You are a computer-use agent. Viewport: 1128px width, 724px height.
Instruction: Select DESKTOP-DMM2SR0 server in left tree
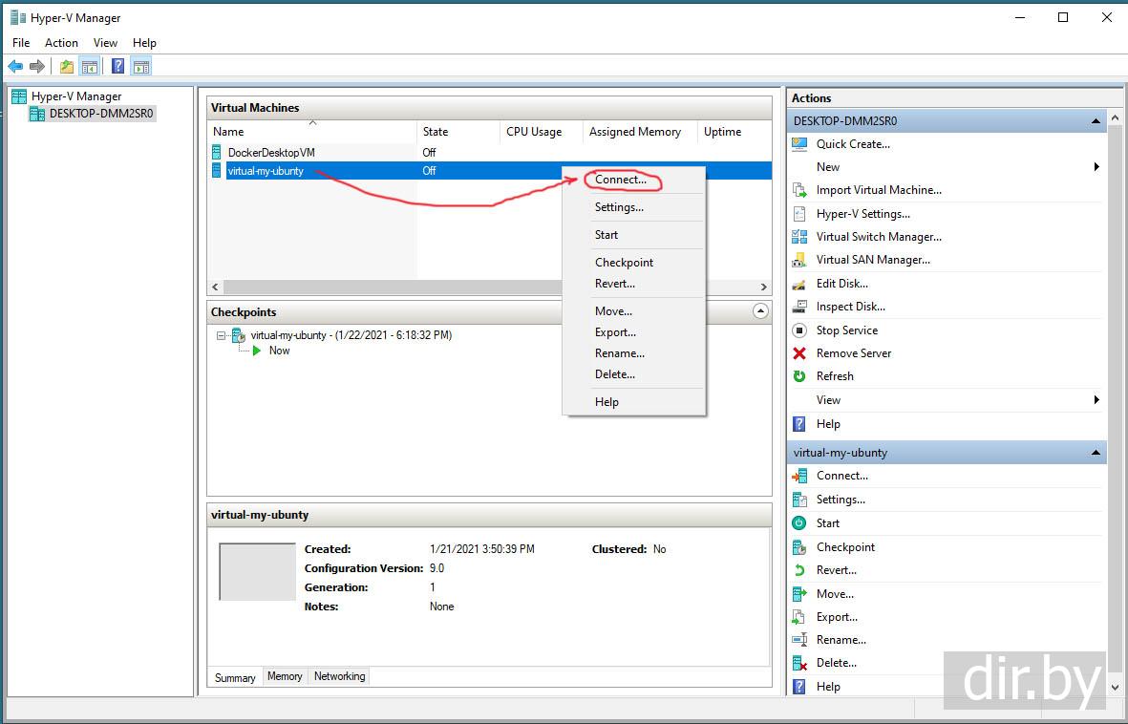(x=100, y=114)
